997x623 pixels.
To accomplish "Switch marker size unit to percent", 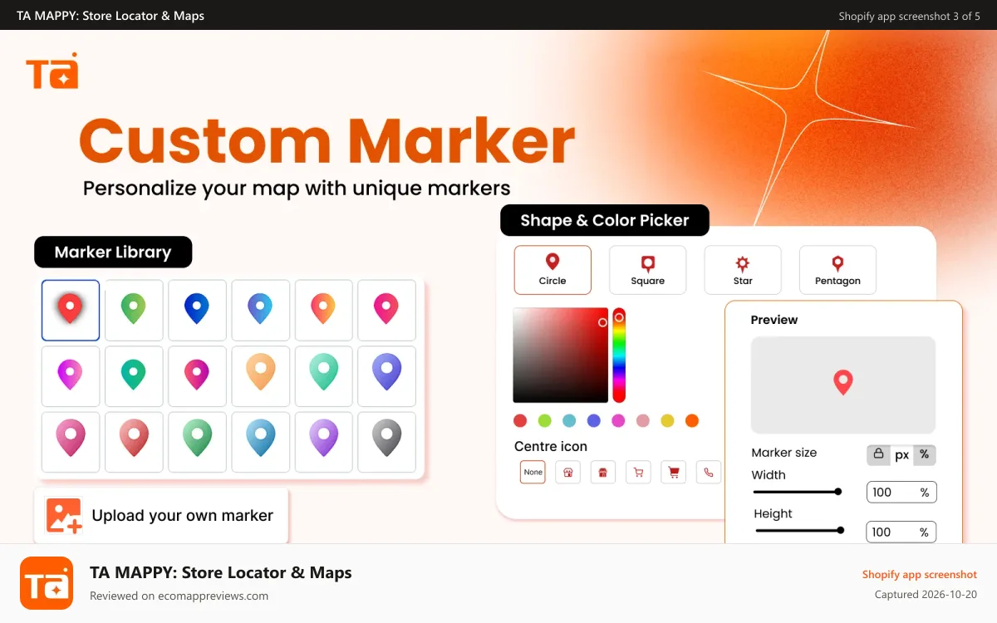I will [x=925, y=455].
